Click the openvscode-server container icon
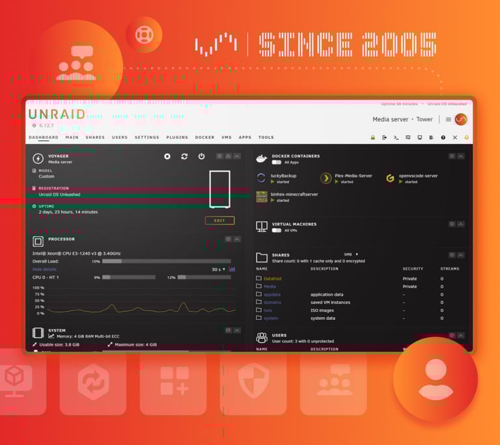This screenshot has width=500, height=445. pos(390,178)
